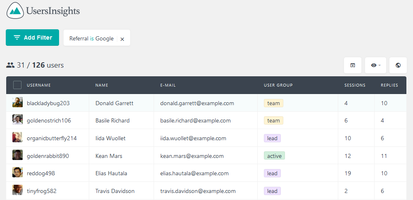Click blackladybug203's avatar thumbnail
This screenshot has height=200, width=413.
tap(17, 102)
